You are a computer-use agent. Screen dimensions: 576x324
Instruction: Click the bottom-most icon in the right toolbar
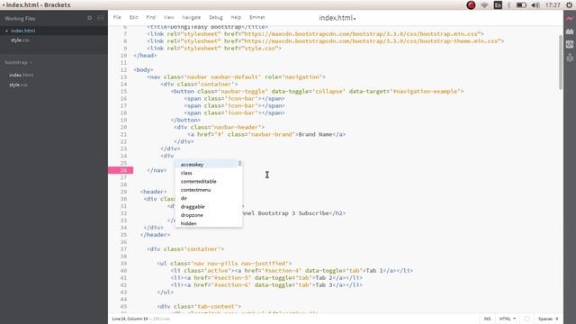[570, 58]
